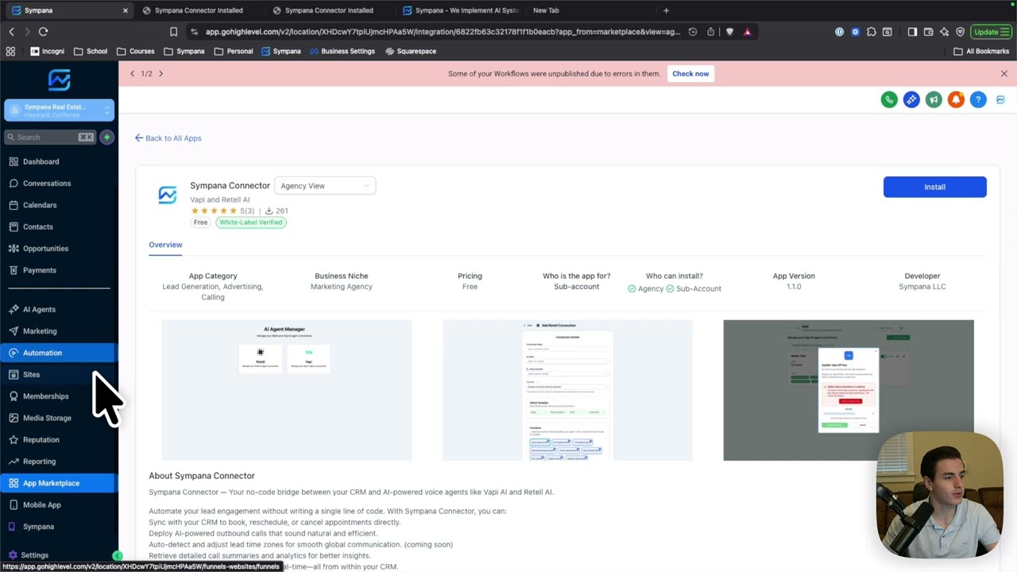Click the Sympana Connector app logo
This screenshot has width=1017, height=572.
coord(167,195)
